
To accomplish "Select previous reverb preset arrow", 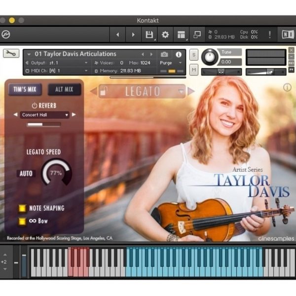I will point(15,114).
